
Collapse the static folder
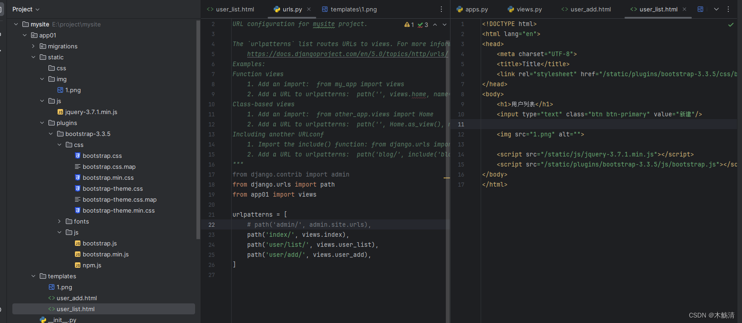(33, 57)
